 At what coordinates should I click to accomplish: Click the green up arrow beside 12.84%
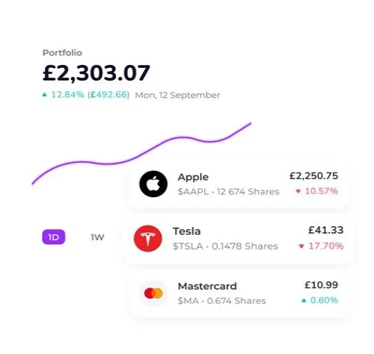pyautogui.click(x=44, y=95)
